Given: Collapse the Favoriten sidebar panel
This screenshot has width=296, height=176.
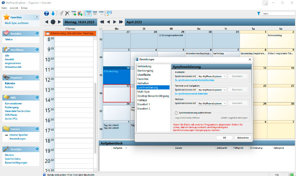Looking at the screenshot, I should [x=37, y=17].
